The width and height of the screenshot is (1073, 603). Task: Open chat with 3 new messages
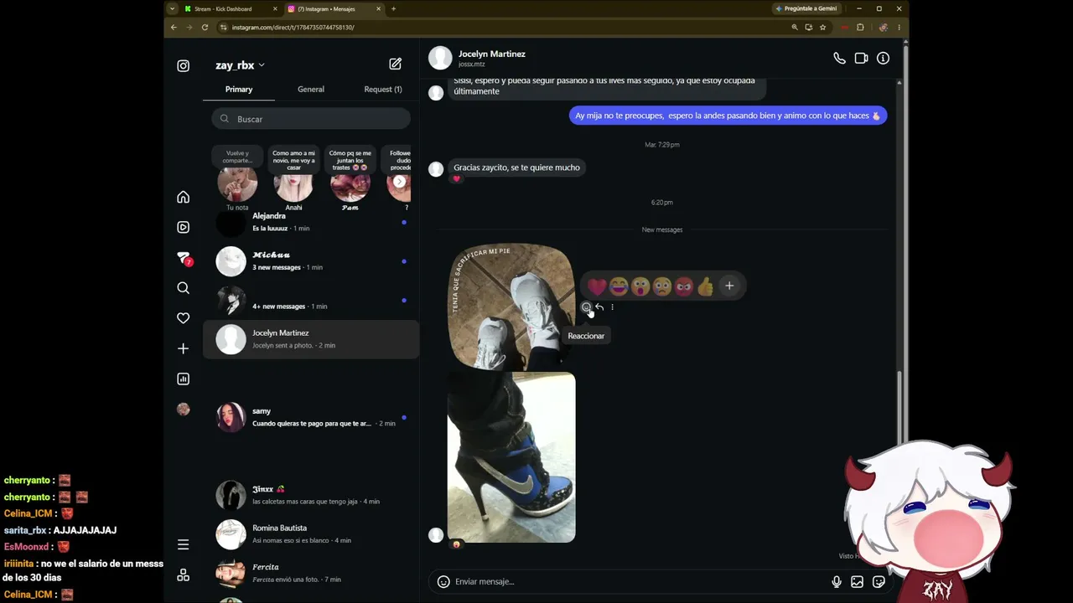pos(311,261)
